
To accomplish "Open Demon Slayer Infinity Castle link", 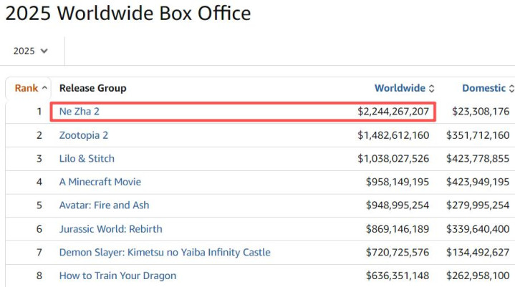I will (165, 252).
